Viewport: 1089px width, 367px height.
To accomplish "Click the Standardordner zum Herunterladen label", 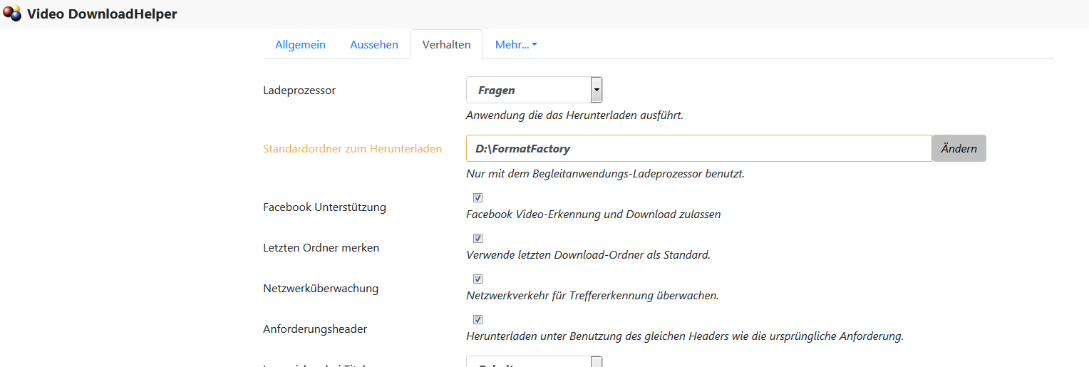I will pos(352,149).
